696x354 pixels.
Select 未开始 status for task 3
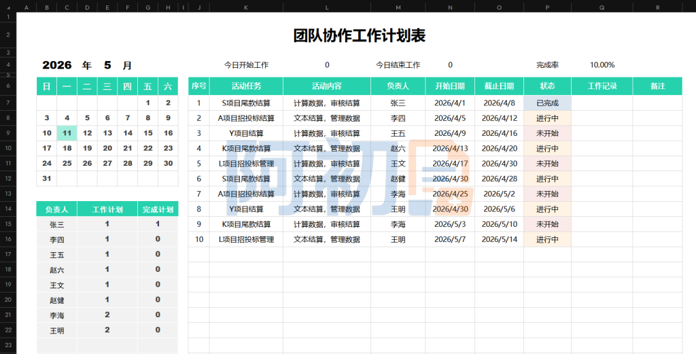click(x=547, y=133)
